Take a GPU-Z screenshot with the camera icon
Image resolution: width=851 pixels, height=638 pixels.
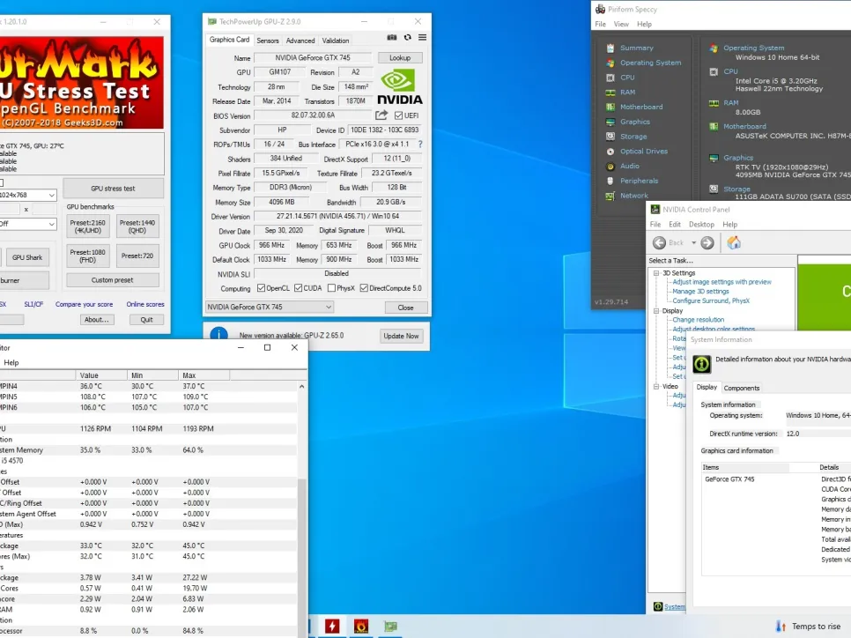click(391, 38)
